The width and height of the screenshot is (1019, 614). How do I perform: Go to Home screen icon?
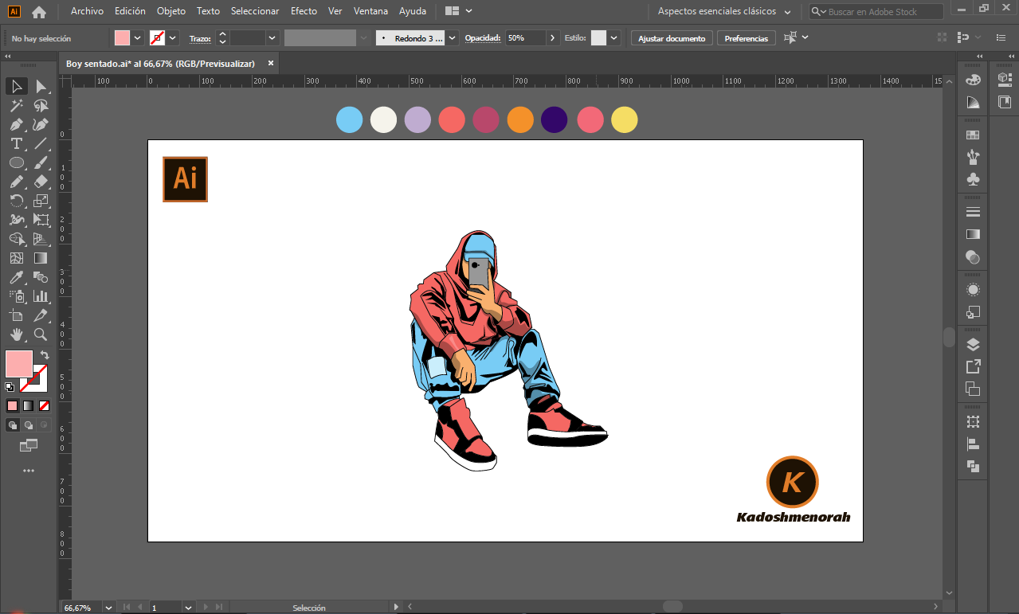(39, 12)
